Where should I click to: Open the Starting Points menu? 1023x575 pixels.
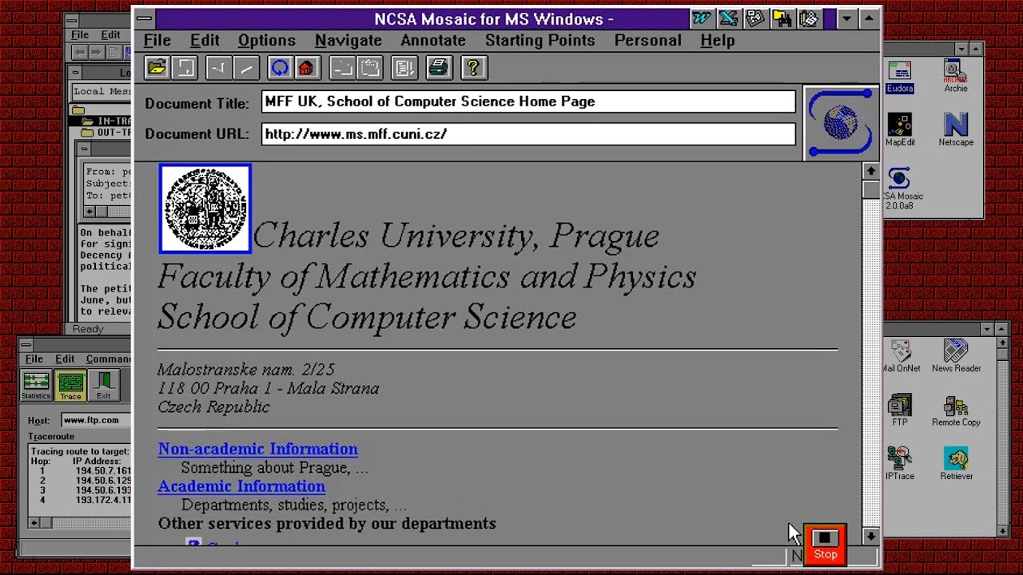click(x=540, y=40)
